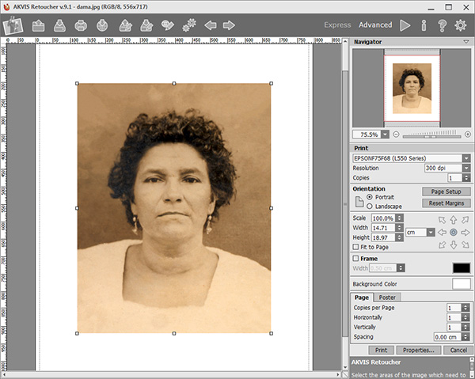Select the Page tab
Image resolution: width=475 pixels, height=379 pixels.
[362, 298]
